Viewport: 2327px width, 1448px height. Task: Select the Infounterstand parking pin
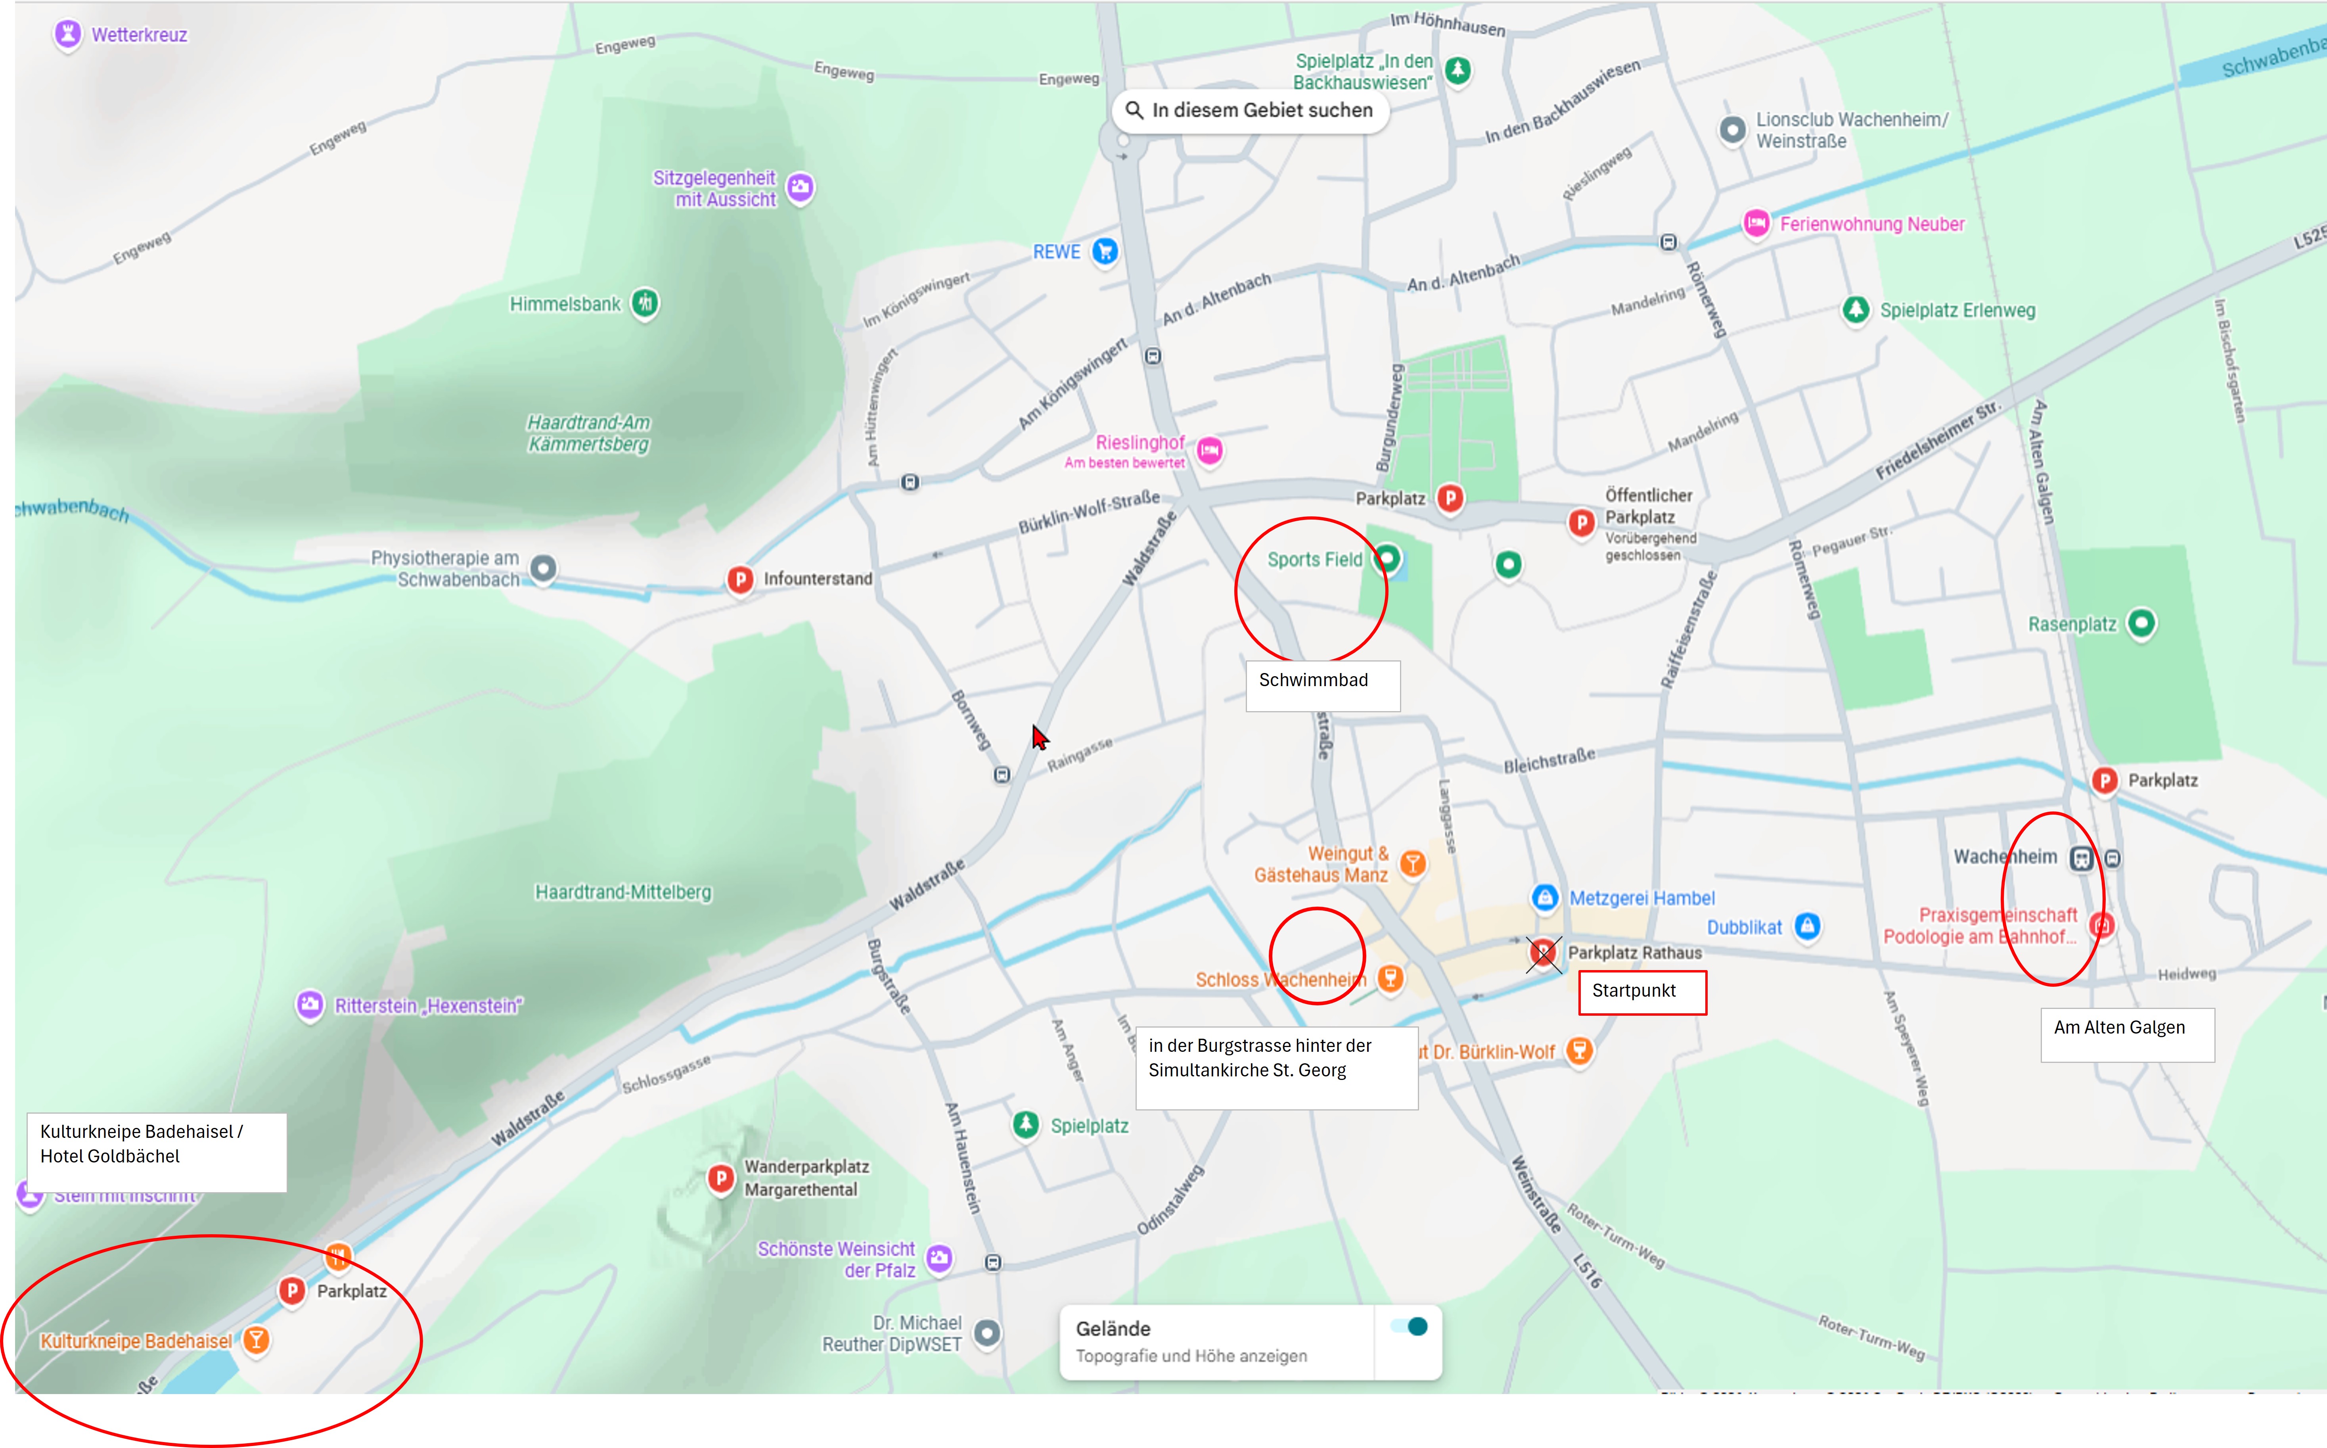(x=740, y=579)
